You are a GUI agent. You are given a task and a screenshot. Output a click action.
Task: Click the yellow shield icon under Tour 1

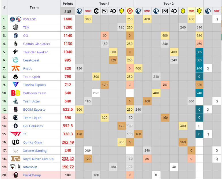click(x=121, y=11)
